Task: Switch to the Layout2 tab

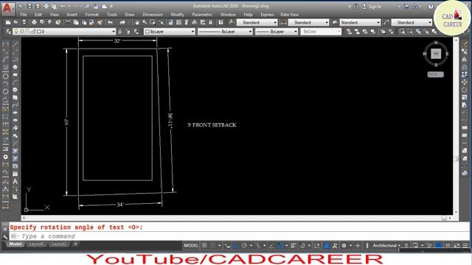Action: pos(59,244)
